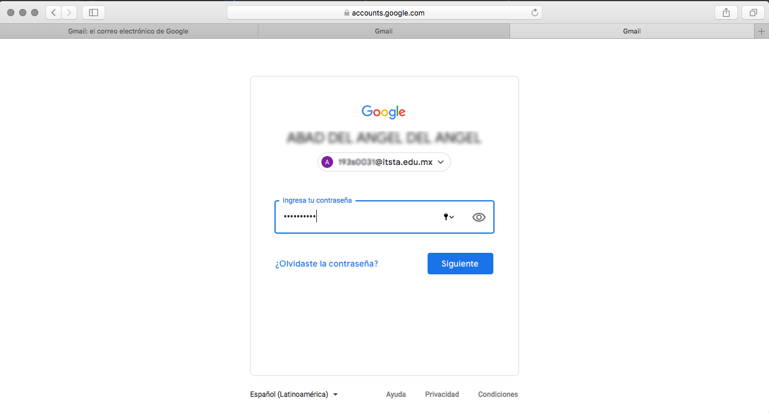This screenshot has width=769, height=413.
Task: Open the Safari Share menu
Action: point(726,13)
